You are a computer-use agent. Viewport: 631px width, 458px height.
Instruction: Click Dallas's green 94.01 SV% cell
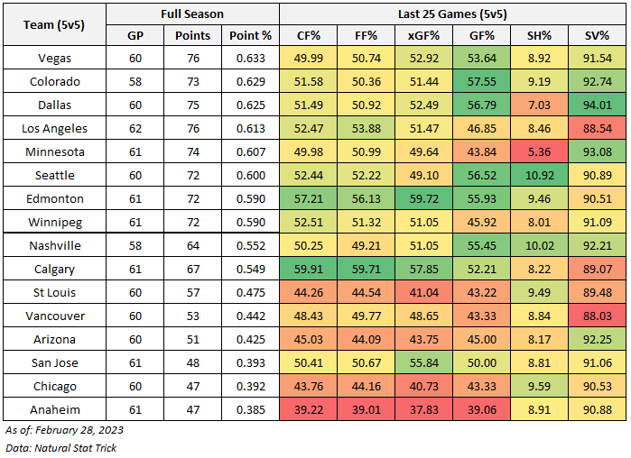(x=597, y=105)
